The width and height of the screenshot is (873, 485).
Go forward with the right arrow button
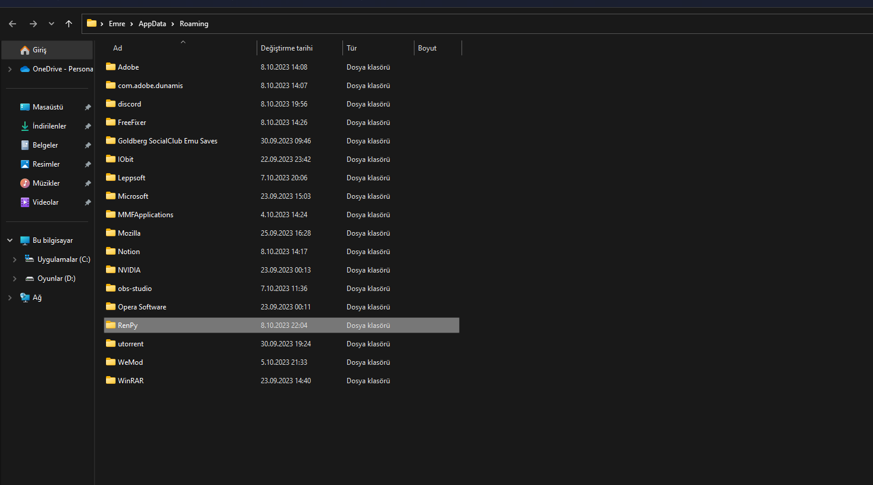pyautogui.click(x=33, y=24)
